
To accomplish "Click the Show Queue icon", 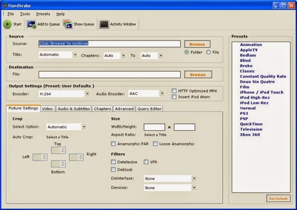I will (x=68, y=24).
